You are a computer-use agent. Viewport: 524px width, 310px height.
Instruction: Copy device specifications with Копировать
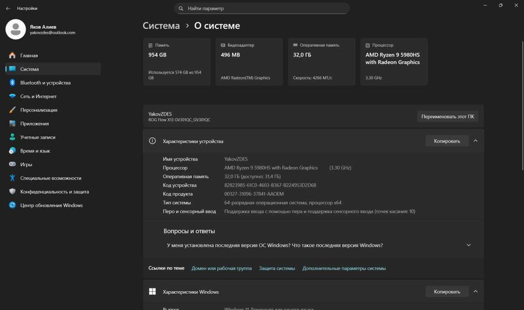click(x=447, y=141)
